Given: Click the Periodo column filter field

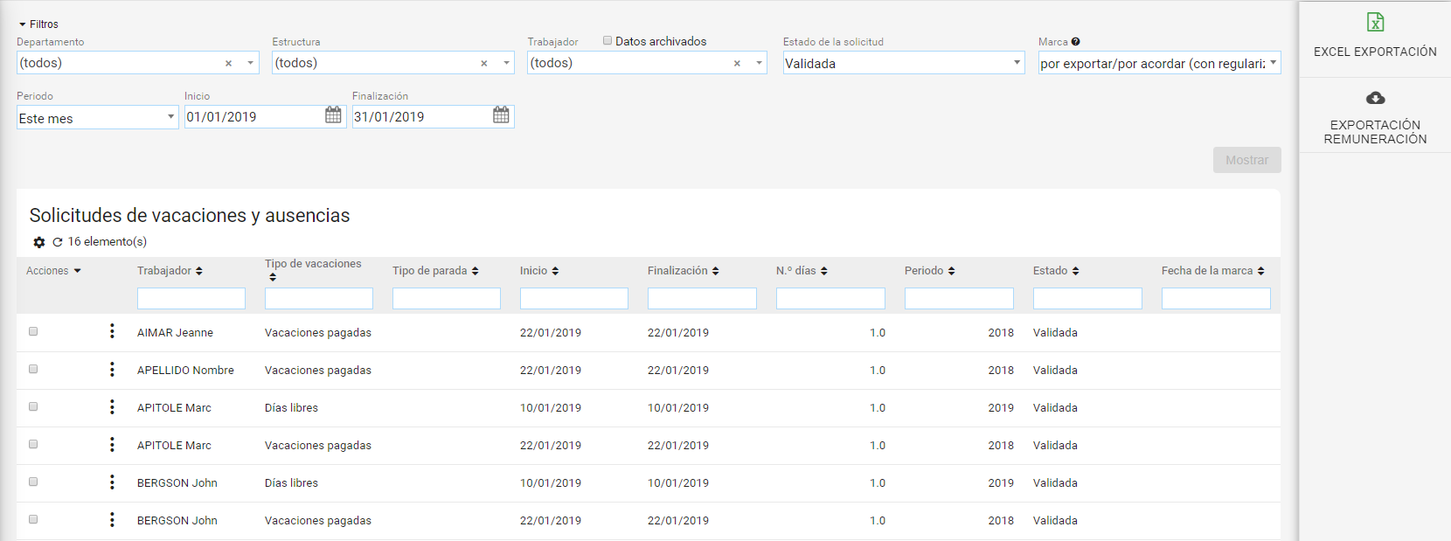Looking at the screenshot, I should [959, 298].
